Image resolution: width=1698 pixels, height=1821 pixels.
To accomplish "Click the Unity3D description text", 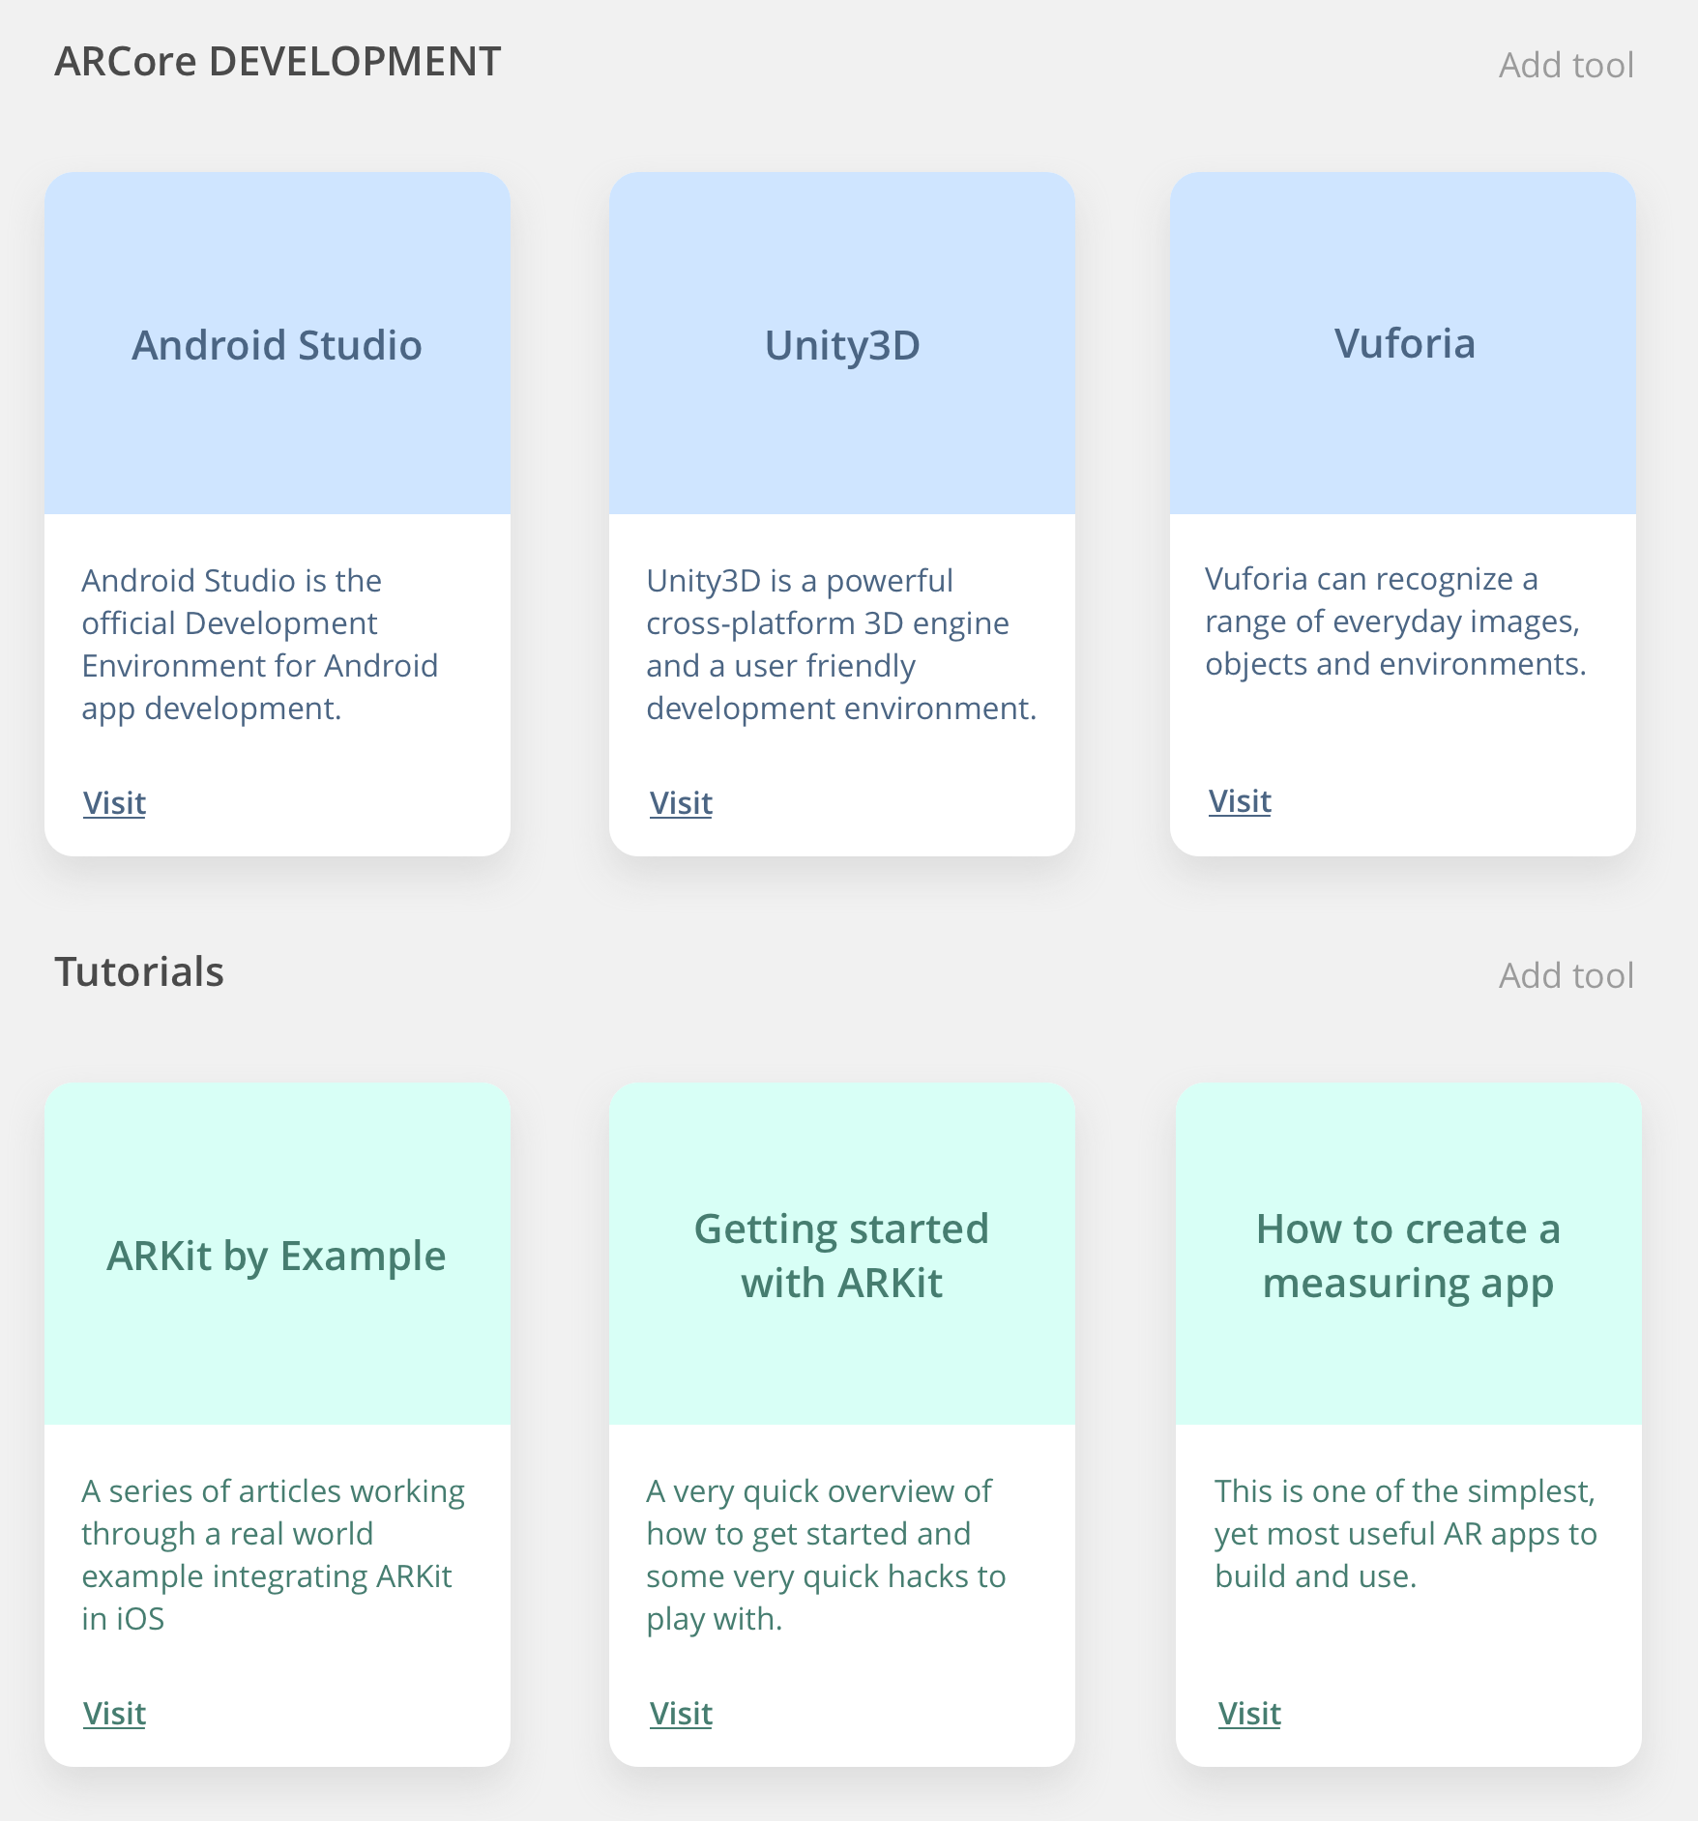I will 841,645.
